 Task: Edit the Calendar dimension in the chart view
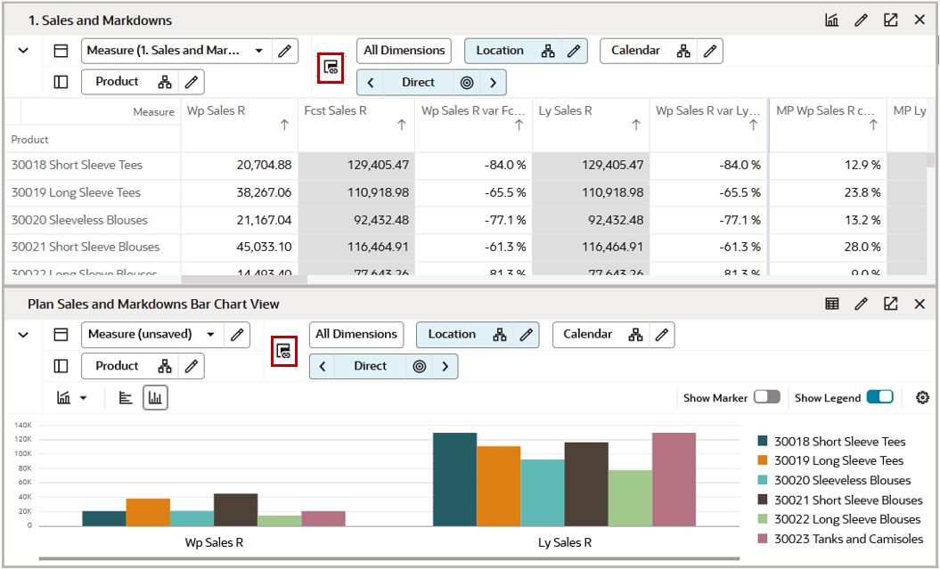tap(662, 335)
